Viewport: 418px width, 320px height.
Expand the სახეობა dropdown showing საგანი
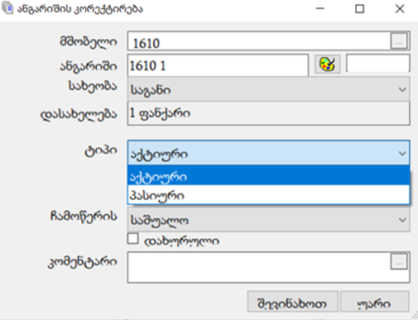268,89
